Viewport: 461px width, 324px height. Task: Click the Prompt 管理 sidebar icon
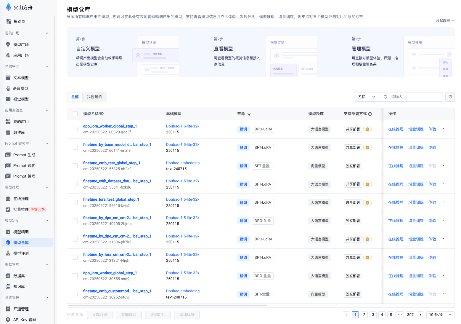[8, 176]
